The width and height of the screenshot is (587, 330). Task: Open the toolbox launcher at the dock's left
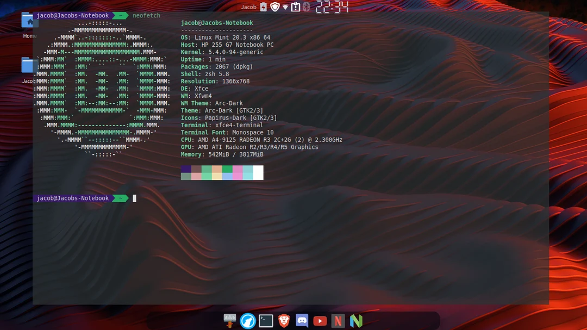[229, 321]
